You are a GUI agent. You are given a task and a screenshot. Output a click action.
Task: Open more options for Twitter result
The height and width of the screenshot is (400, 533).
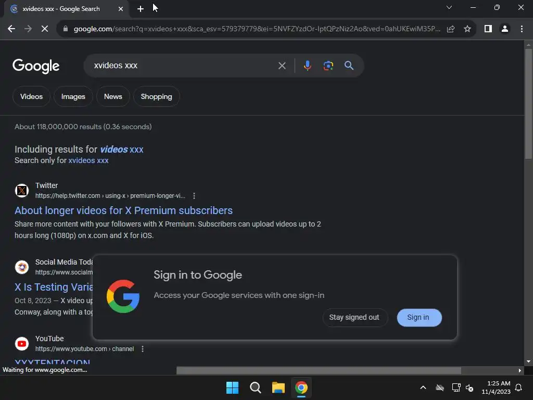[x=194, y=196]
